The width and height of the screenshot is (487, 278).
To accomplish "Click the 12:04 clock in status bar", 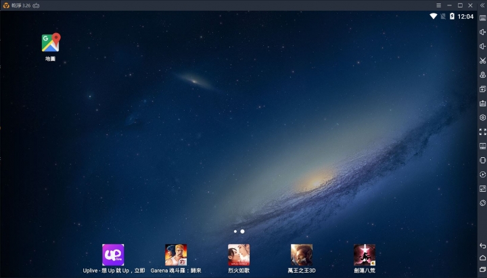I will click(465, 16).
